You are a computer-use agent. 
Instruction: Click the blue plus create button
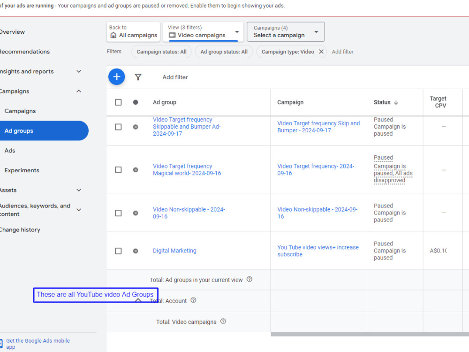point(117,77)
